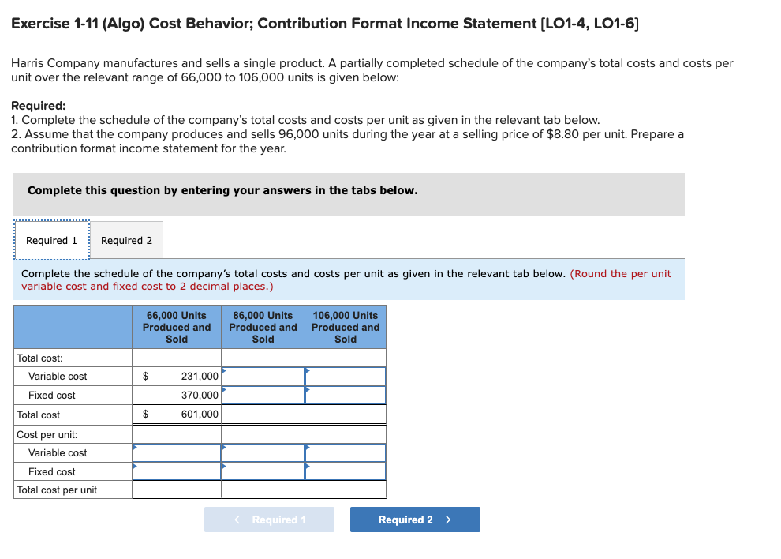Select the variable cost cell for 106,000 units
This screenshot has width=781, height=559.
pos(346,376)
